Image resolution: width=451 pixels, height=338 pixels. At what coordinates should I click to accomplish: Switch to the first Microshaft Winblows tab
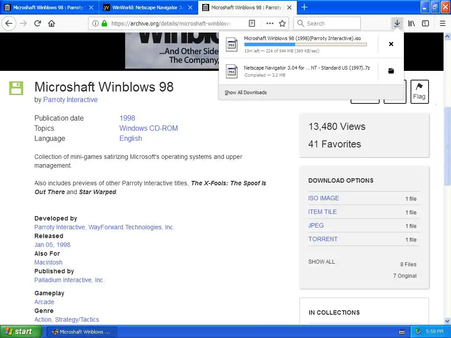click(49, 7)
